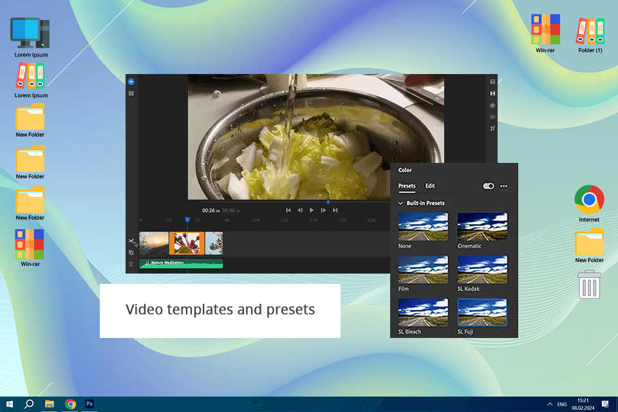618x412 pixels.
Task: Open the color panel icon with overlapping circles
Action: coord(492,106)
